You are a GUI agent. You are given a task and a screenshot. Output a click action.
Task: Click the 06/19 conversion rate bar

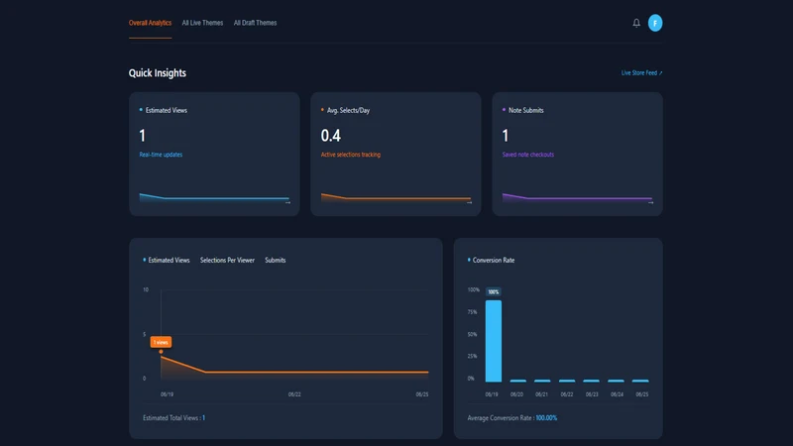[x=494, y=341]
